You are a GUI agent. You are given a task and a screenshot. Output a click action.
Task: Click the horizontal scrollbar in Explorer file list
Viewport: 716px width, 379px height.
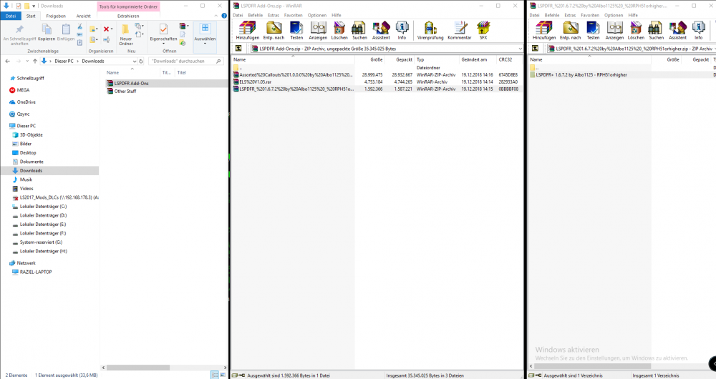pos(138,367)
